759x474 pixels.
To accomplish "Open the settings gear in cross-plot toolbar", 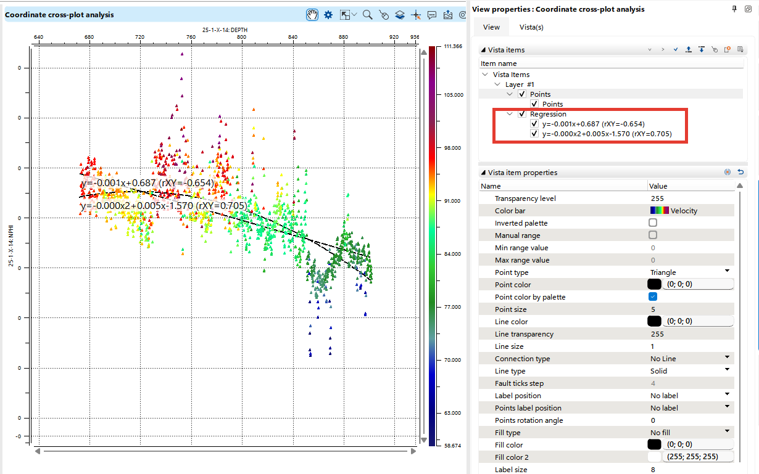I will coord(328,15).
